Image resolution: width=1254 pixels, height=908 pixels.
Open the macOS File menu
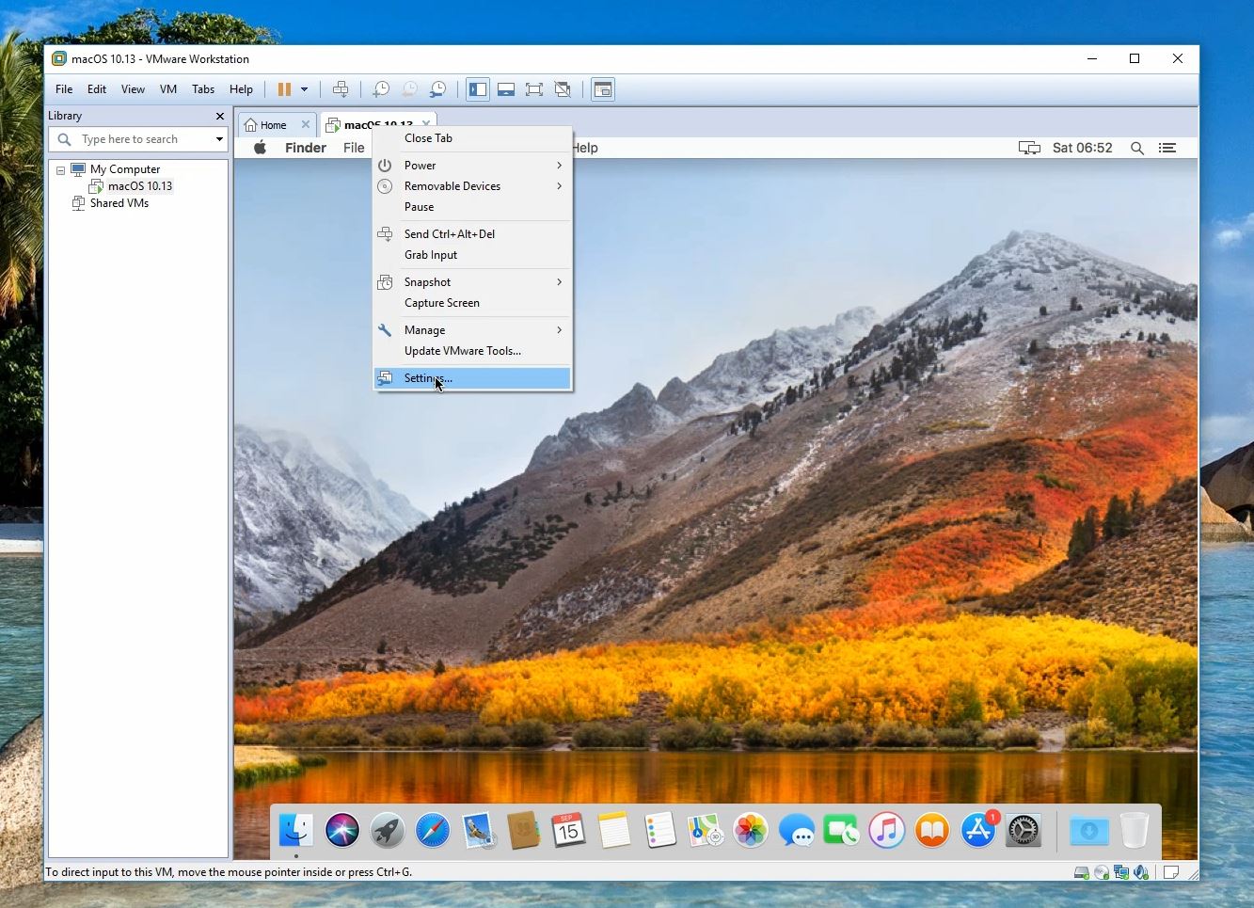coord(354,148)
